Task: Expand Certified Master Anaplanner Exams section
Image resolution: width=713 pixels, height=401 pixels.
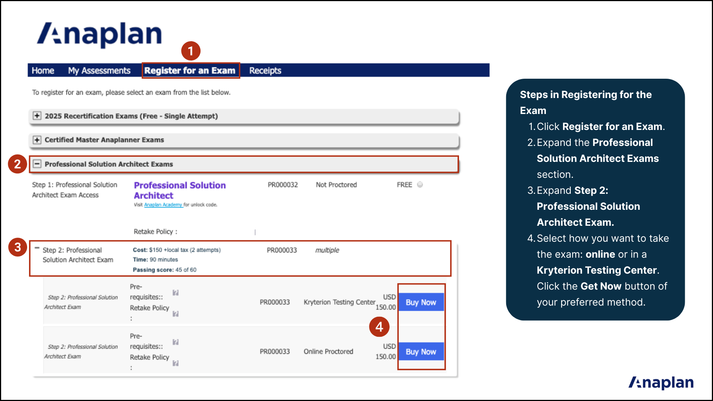Action: [37, 140]
